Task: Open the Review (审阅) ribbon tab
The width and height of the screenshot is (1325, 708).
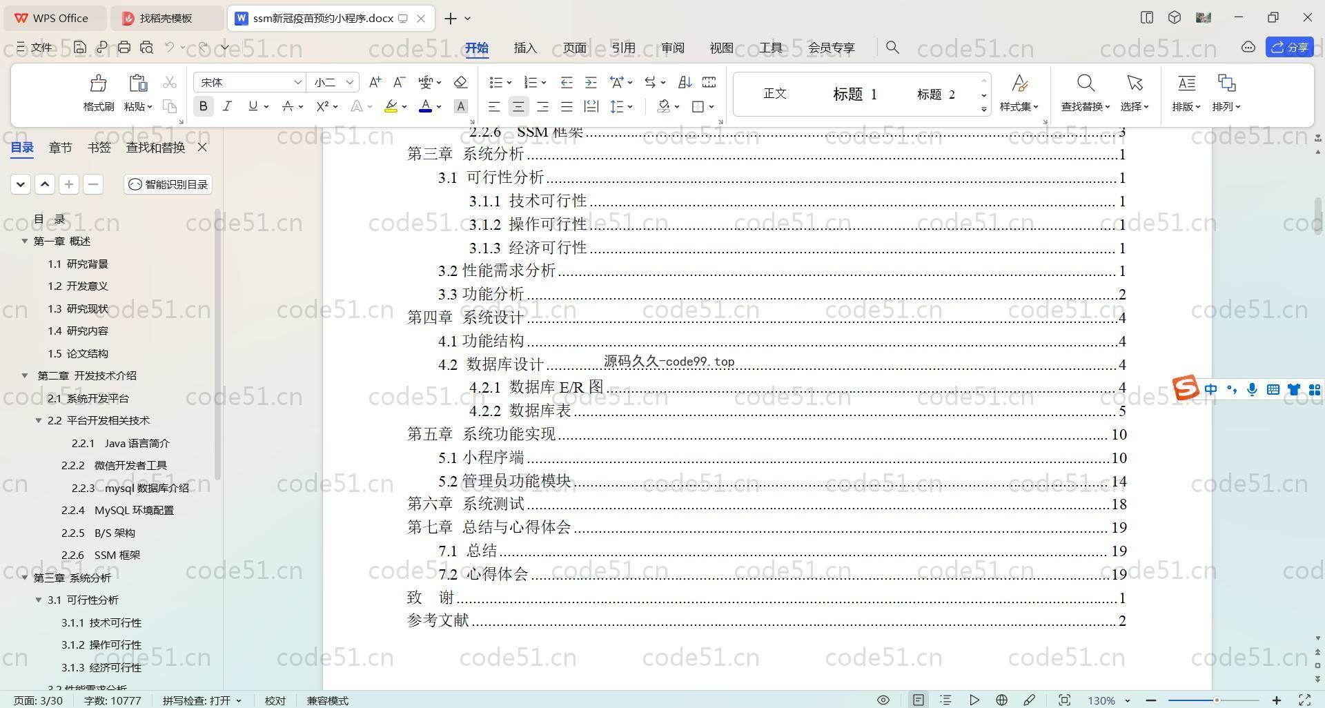Action: 672,48
